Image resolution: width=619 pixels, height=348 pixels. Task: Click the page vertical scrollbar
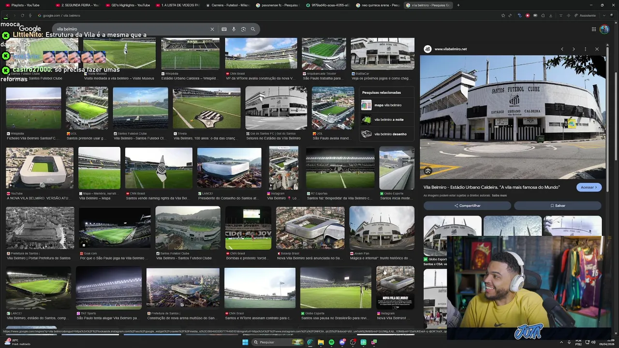(x=616, y=116)
